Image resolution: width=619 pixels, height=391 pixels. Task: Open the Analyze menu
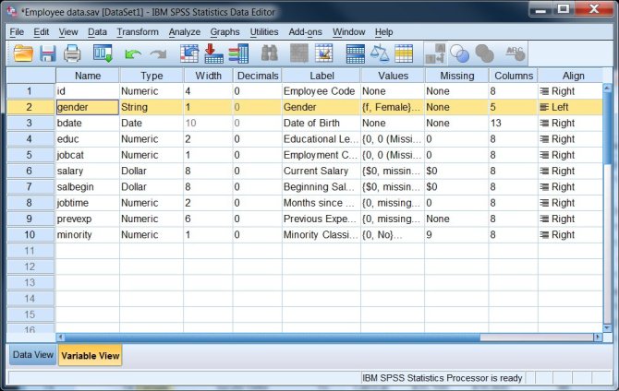[x=185, y=32]
